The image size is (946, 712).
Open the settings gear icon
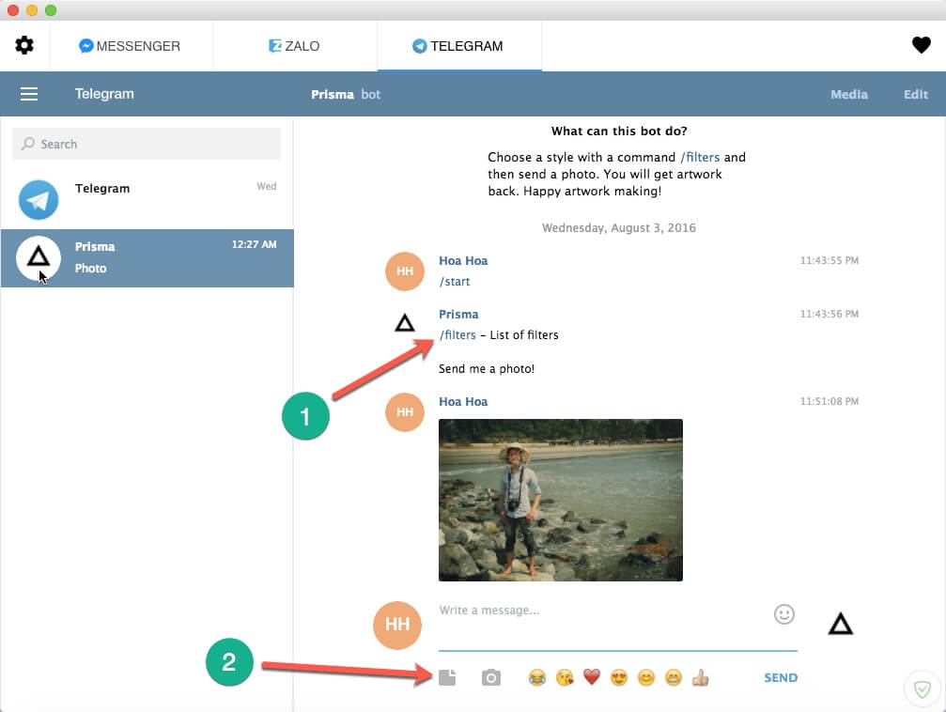[24, 45]
